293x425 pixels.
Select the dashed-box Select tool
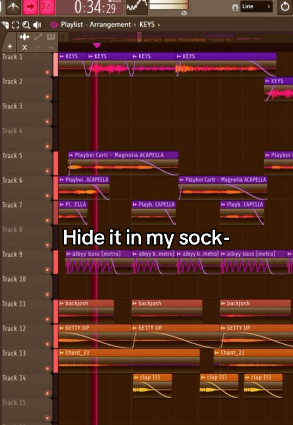tap(16, 25)
